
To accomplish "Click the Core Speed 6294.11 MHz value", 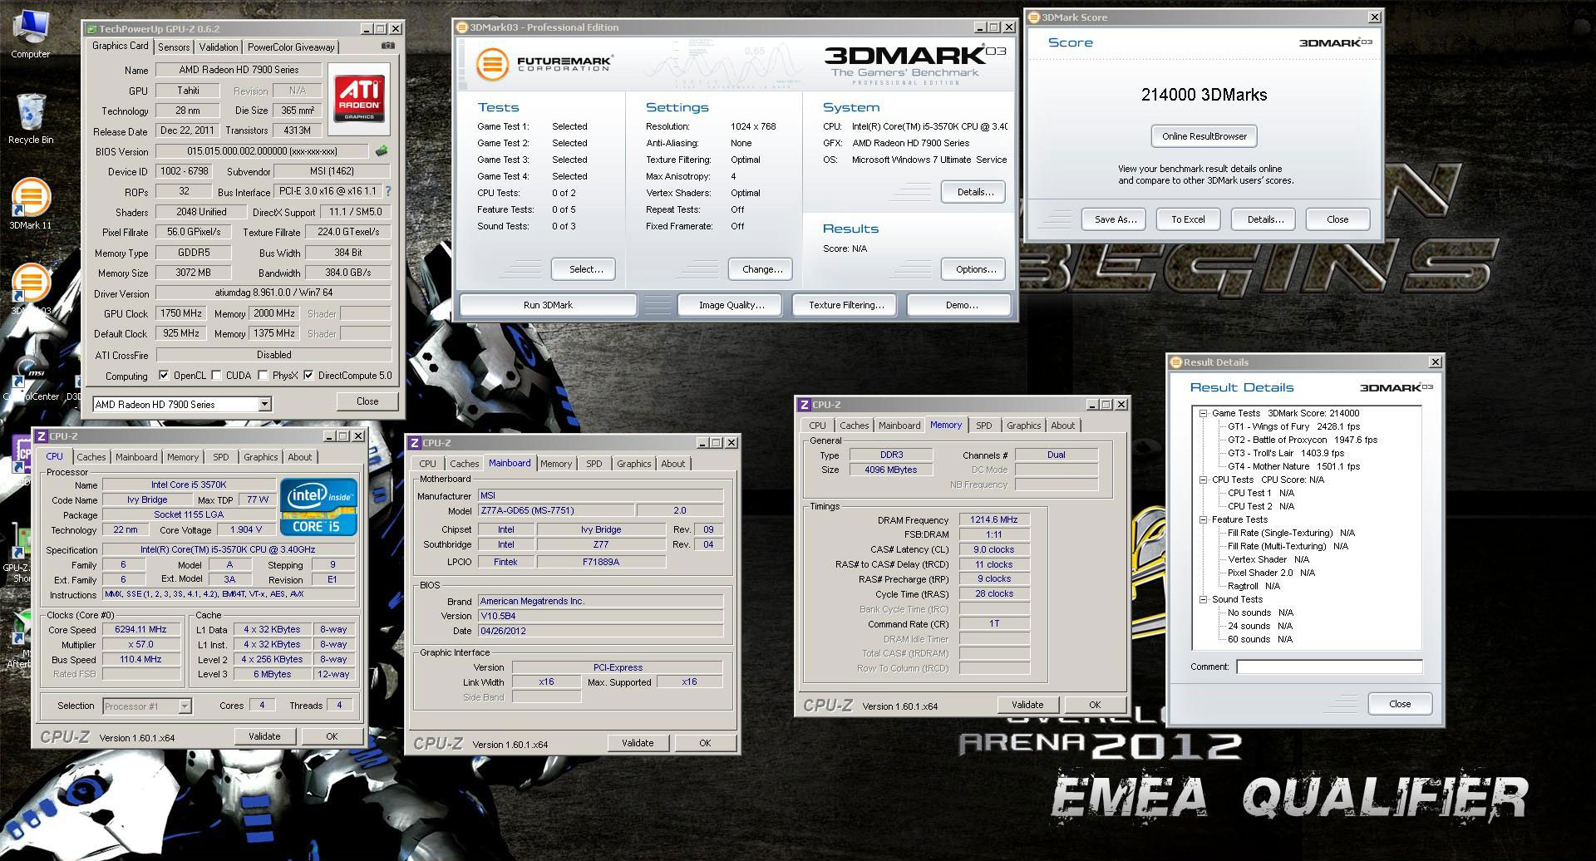I will 140,630.
